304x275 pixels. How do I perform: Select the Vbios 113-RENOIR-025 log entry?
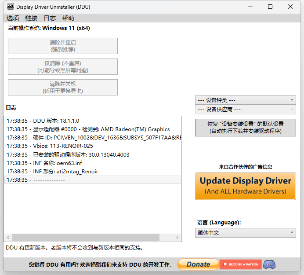point(93,146)
